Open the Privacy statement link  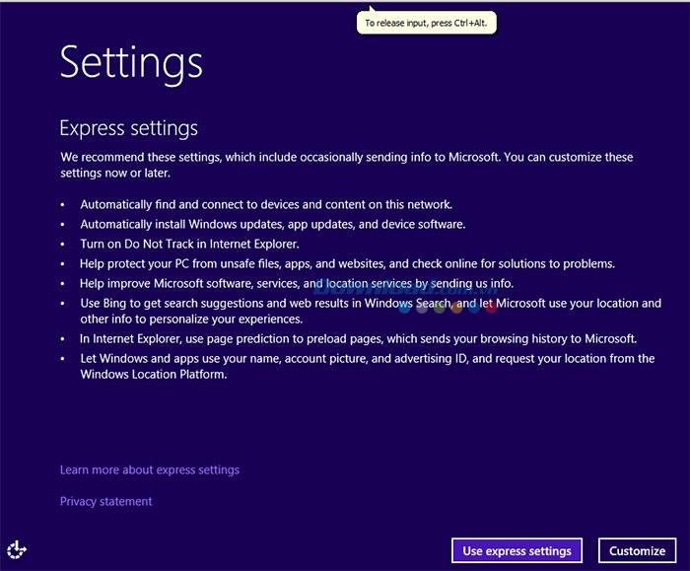click(x=105, y=501)
